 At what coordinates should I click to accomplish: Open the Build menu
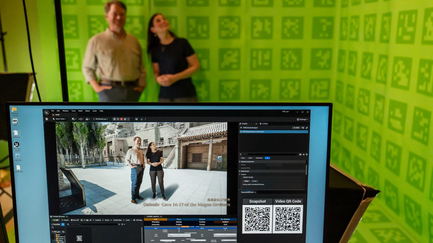pyautogui.click(x=80, y=111)
